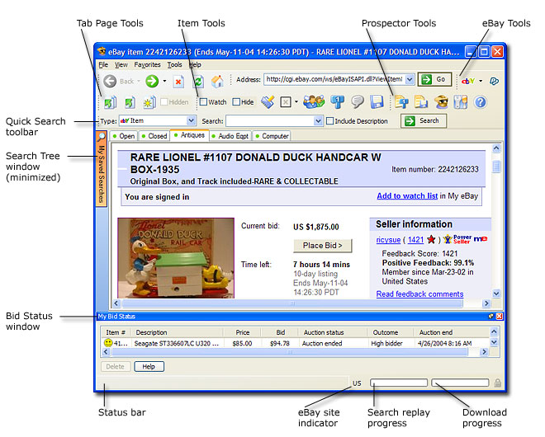Enable the Include Description checkbox

pos(329,120)
